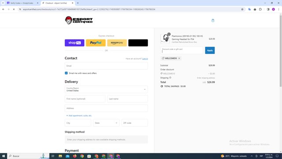Click the headset product thumbnail
Image resolution: width=282 pixels, height=159 pixels.
(165, 38)
